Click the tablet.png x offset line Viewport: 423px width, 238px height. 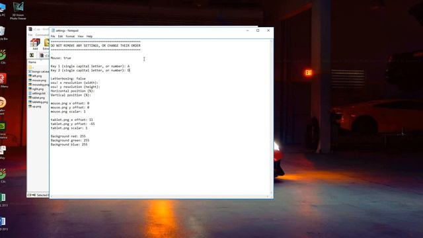(71, 120)
